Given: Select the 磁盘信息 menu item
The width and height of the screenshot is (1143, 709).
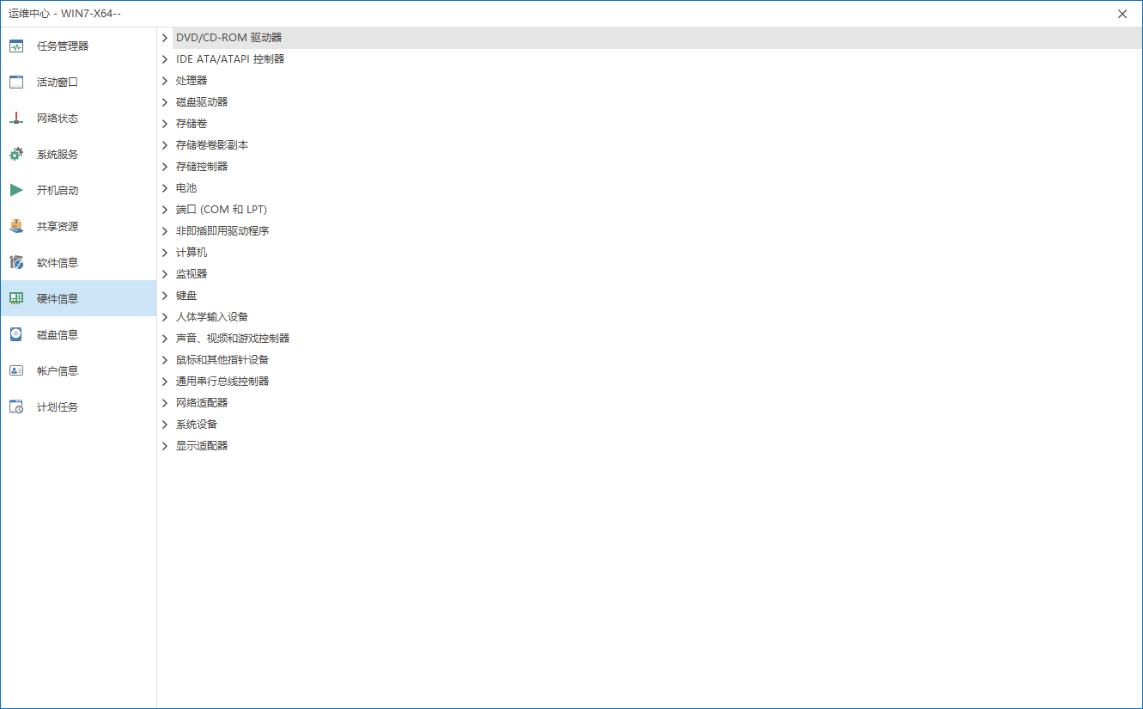Looking at the screenshot, I should tap(78, 335).
